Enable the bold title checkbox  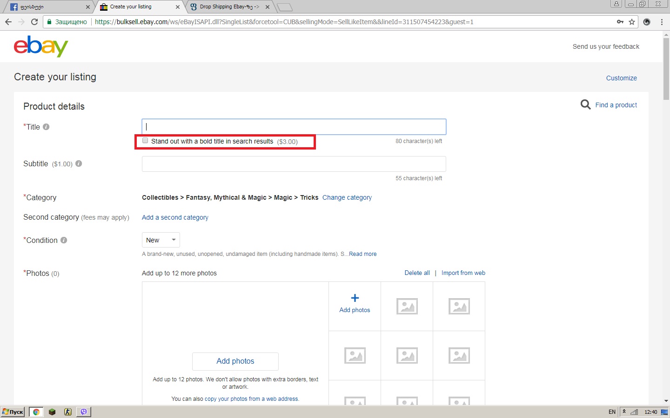point(145,141)
